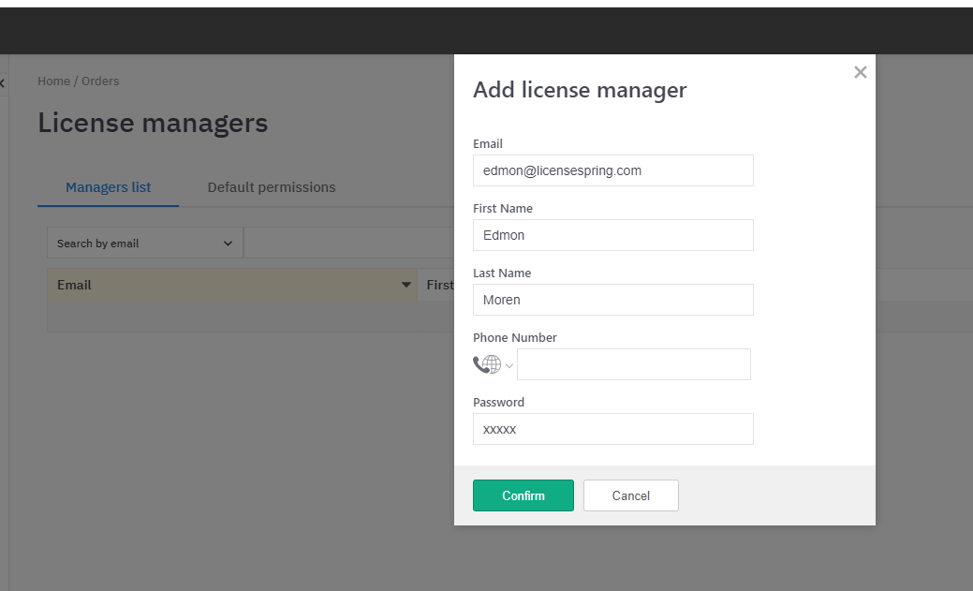973x591 pixels.
Task: Cancel adding the license manager
Action: (x=630, y=495)
